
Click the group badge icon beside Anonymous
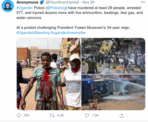[x=42, y=2]
